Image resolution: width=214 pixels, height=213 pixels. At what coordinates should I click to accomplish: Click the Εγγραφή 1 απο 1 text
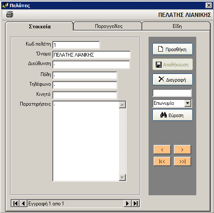coord(46,204)
